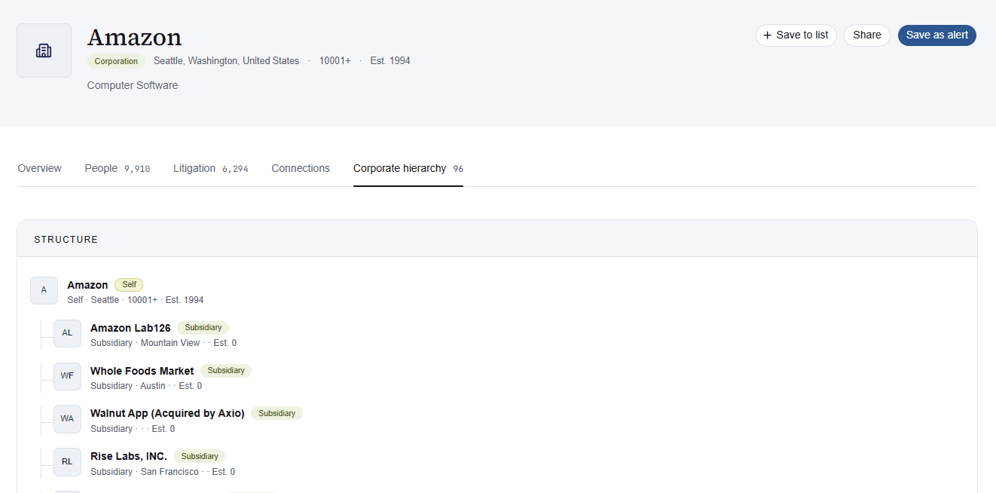Click 'Self · Seattle · 10001+ · Est. 1994' line
This screenshot has height=493, width=996.
(x=136, y=300)
